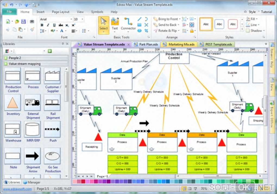This screenshot has width=277, height=194.
Task: Click the Save icon in File group
Action: (24, 21)
